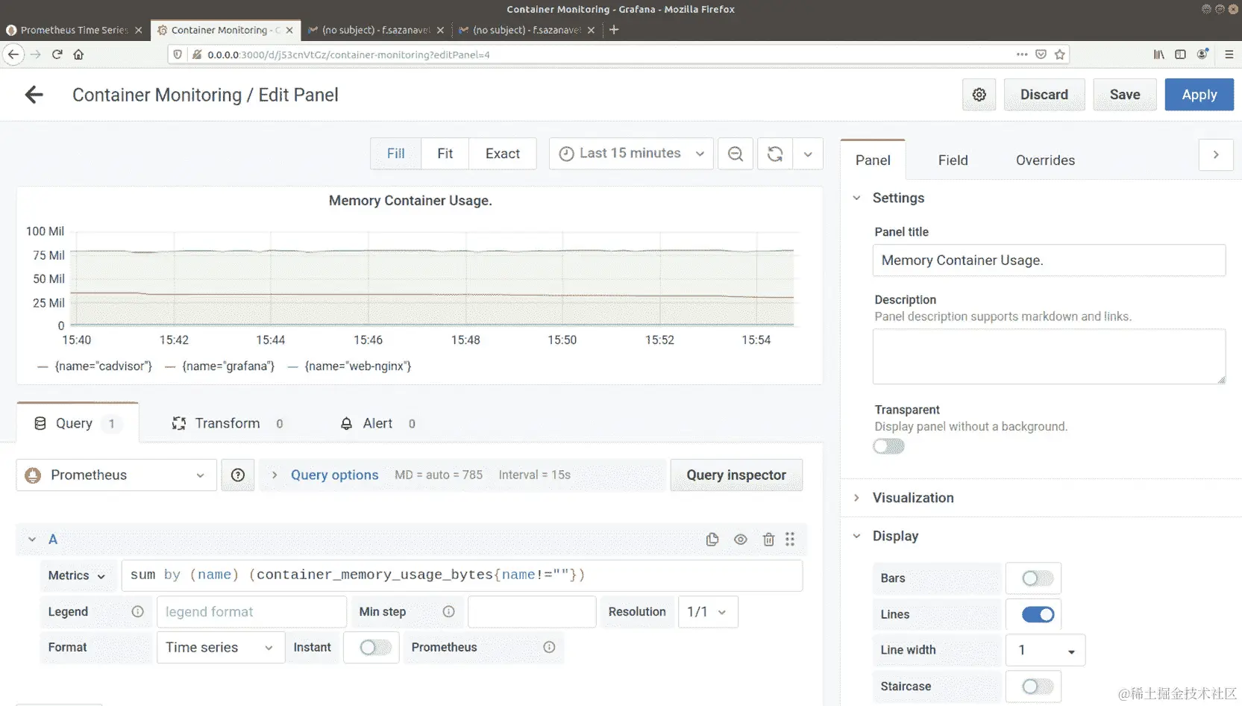The image size is (1242, 706).
Task: Click the legend format input
Action: (251, 612)
